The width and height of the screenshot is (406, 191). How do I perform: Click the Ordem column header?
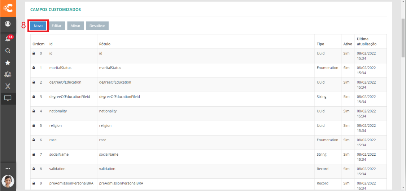[x=38, y=44]
